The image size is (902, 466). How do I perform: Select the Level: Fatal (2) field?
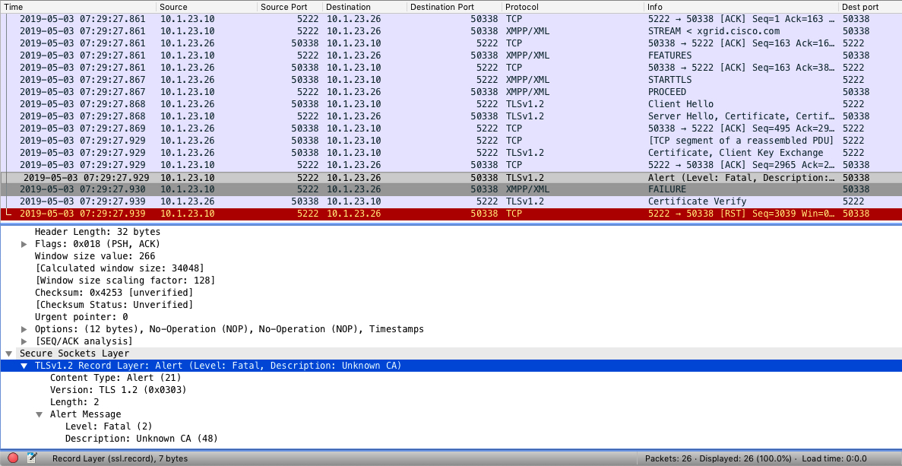108,427
